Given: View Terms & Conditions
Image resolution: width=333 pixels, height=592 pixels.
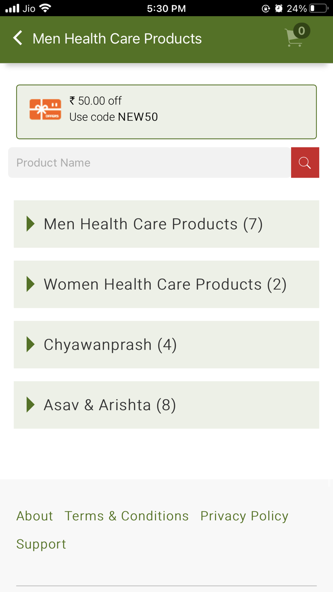Looking at the screenshot, I should (126, 516).
